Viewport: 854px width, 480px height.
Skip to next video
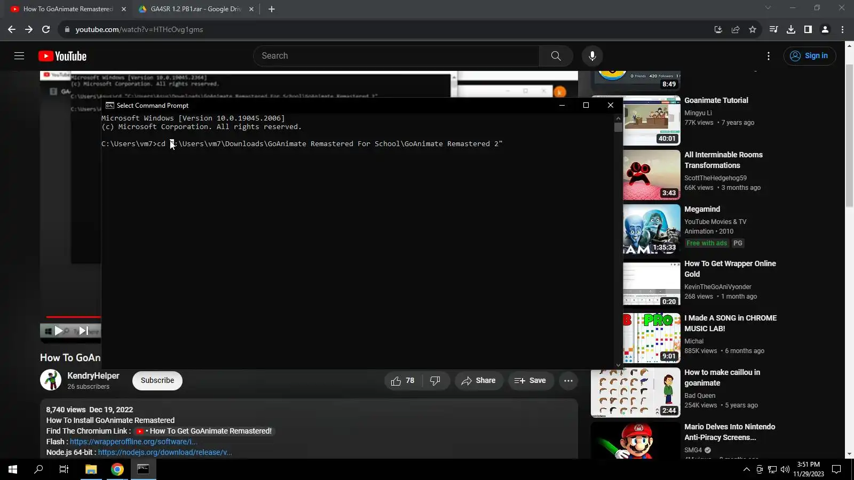click(x=84, y=331)
